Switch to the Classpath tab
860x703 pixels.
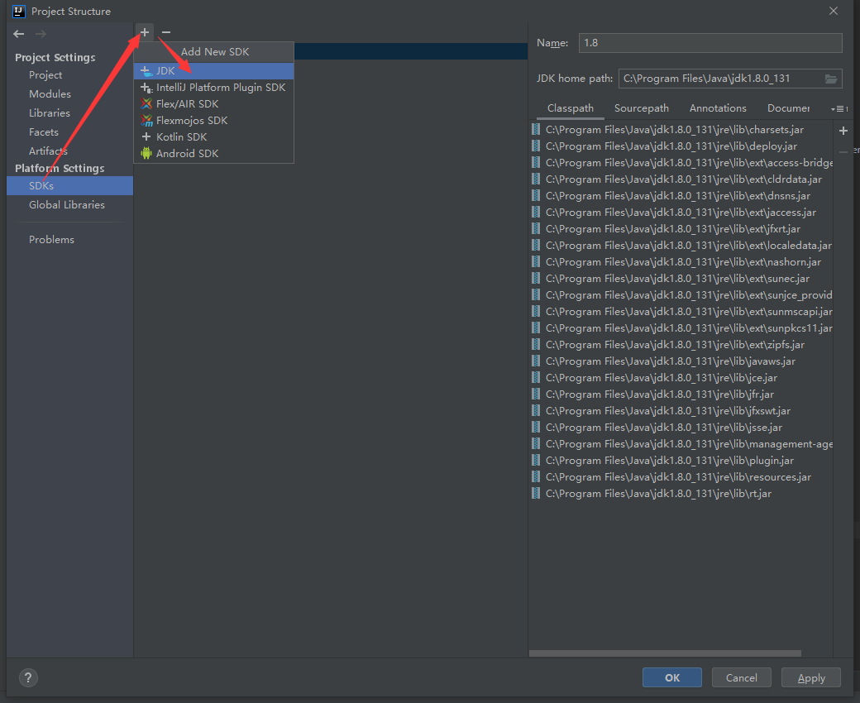coord(571,108)
